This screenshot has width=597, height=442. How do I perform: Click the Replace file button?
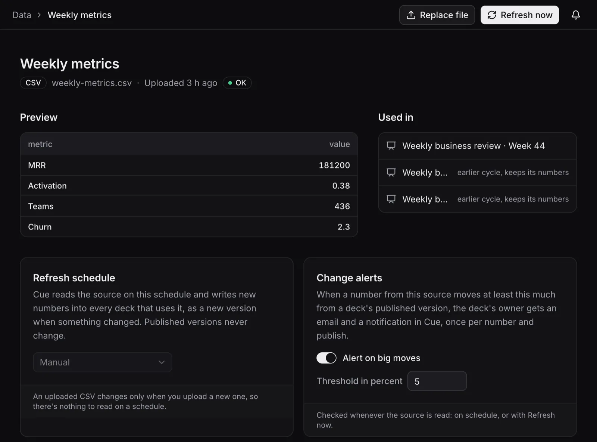tap(437, 15)
